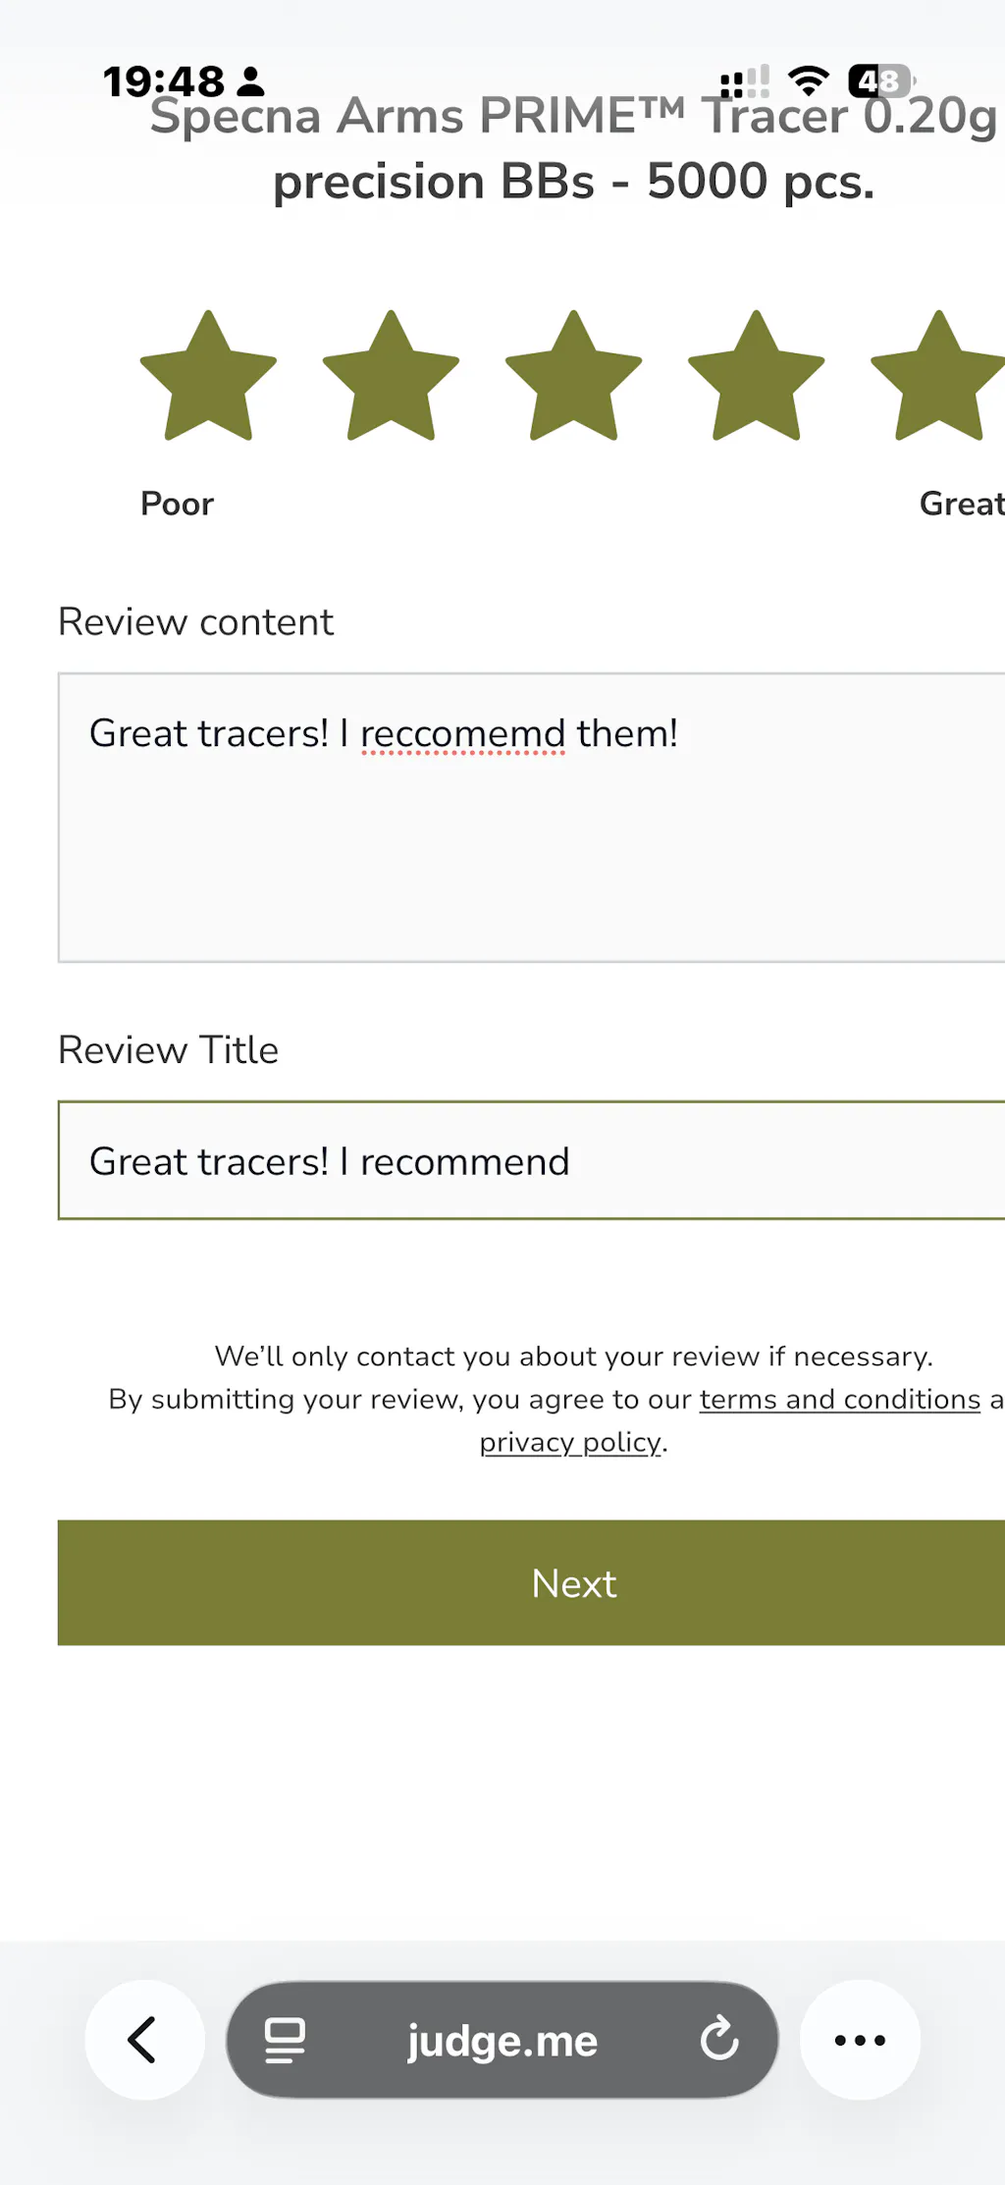Screen dimensions: 1005x2185
Task: Click the Review content text area
Action: [x=530, y=844]
